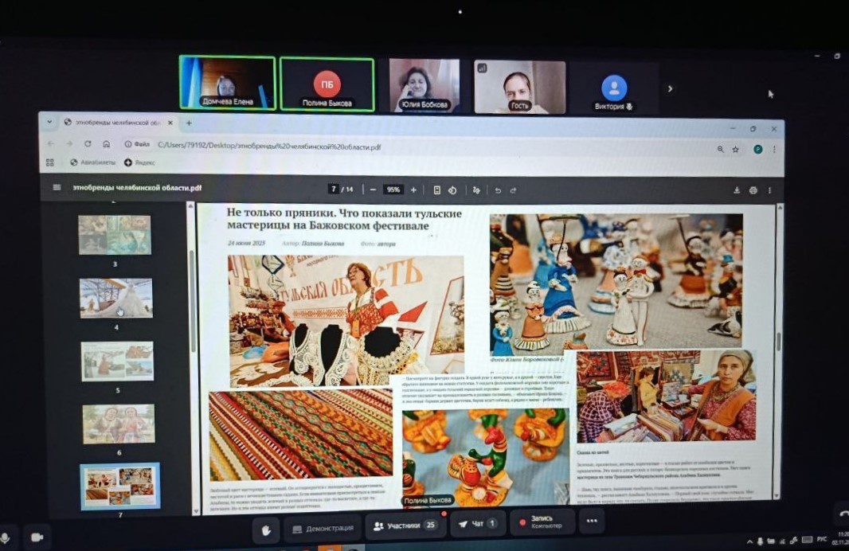Screen dimensions: 849x551
Task: Select page 4 thumbnail in sidebar
Action: click(x=116, y=298)
